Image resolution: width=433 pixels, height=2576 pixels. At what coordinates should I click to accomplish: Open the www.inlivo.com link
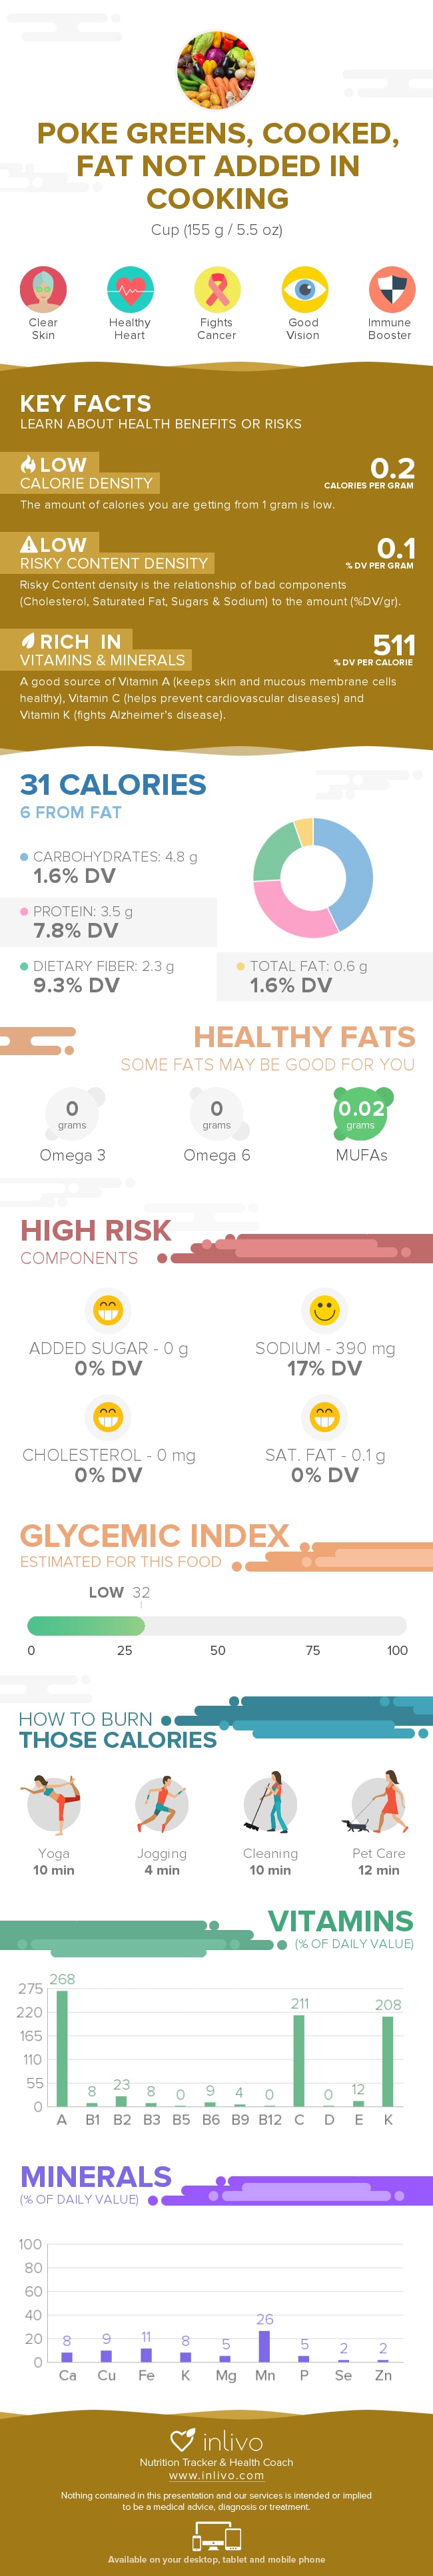217,2475
